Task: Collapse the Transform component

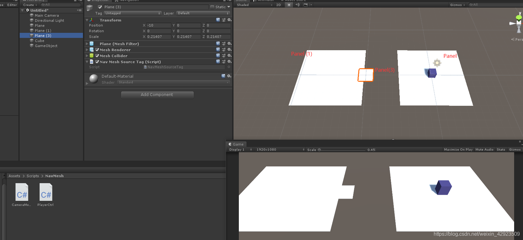Action: pyautogui.click(x=87, y=20)
